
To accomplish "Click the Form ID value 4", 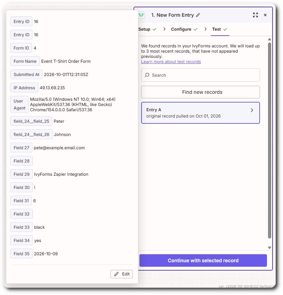I will pyautogui.click(x=35, y=48).
